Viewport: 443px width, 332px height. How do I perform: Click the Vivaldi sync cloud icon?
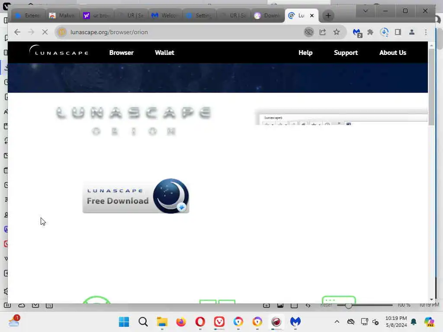pos(22,305)
